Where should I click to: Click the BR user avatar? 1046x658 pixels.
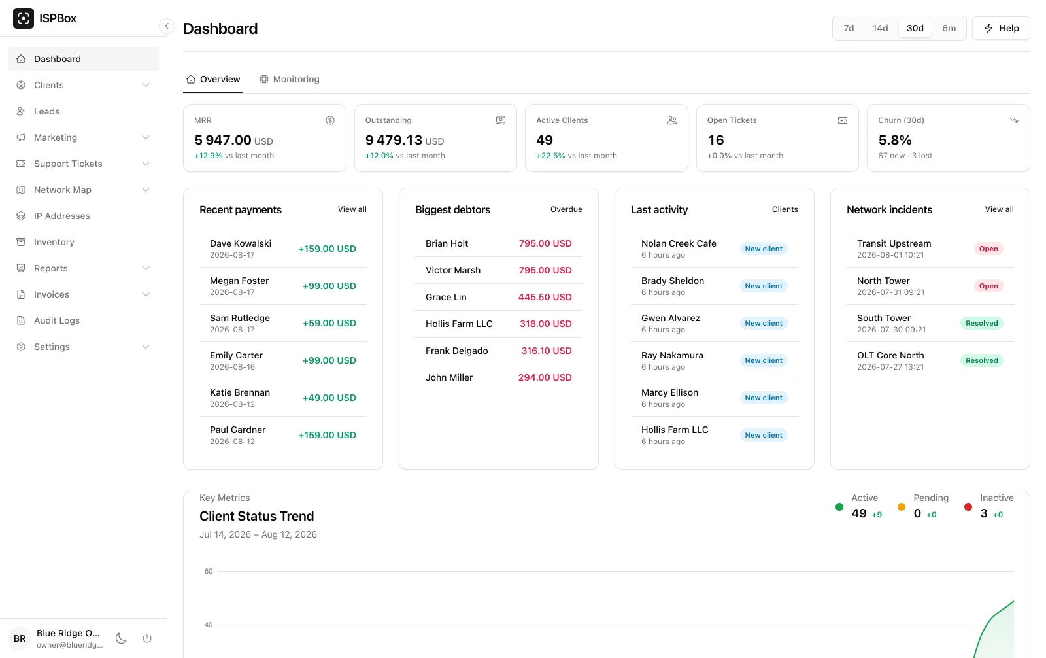pyautogui.click(x=20, y=638)
